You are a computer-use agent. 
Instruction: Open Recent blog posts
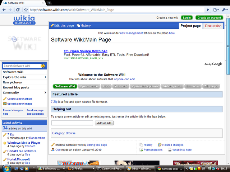16,87
